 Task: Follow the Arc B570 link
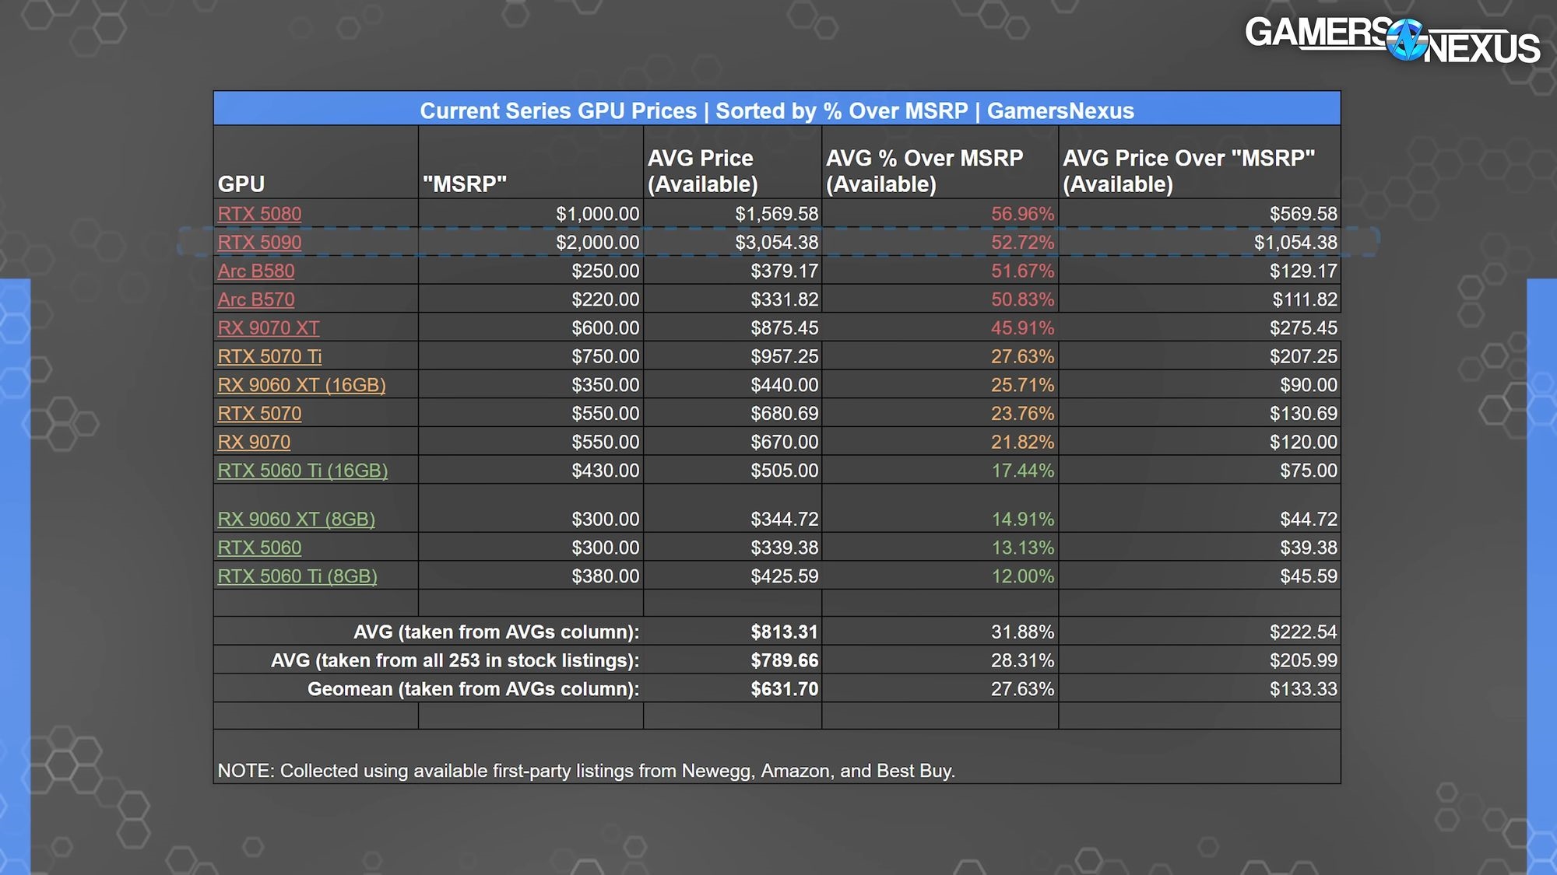[256, 299]
